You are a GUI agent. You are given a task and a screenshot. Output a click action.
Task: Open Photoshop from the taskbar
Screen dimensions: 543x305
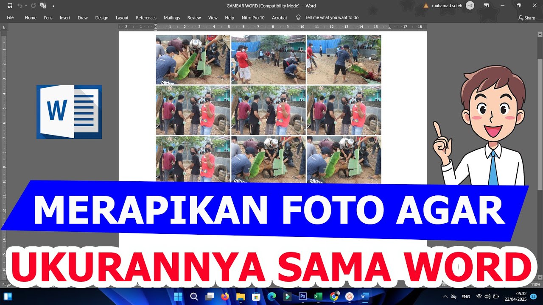(x=302, y=297)
